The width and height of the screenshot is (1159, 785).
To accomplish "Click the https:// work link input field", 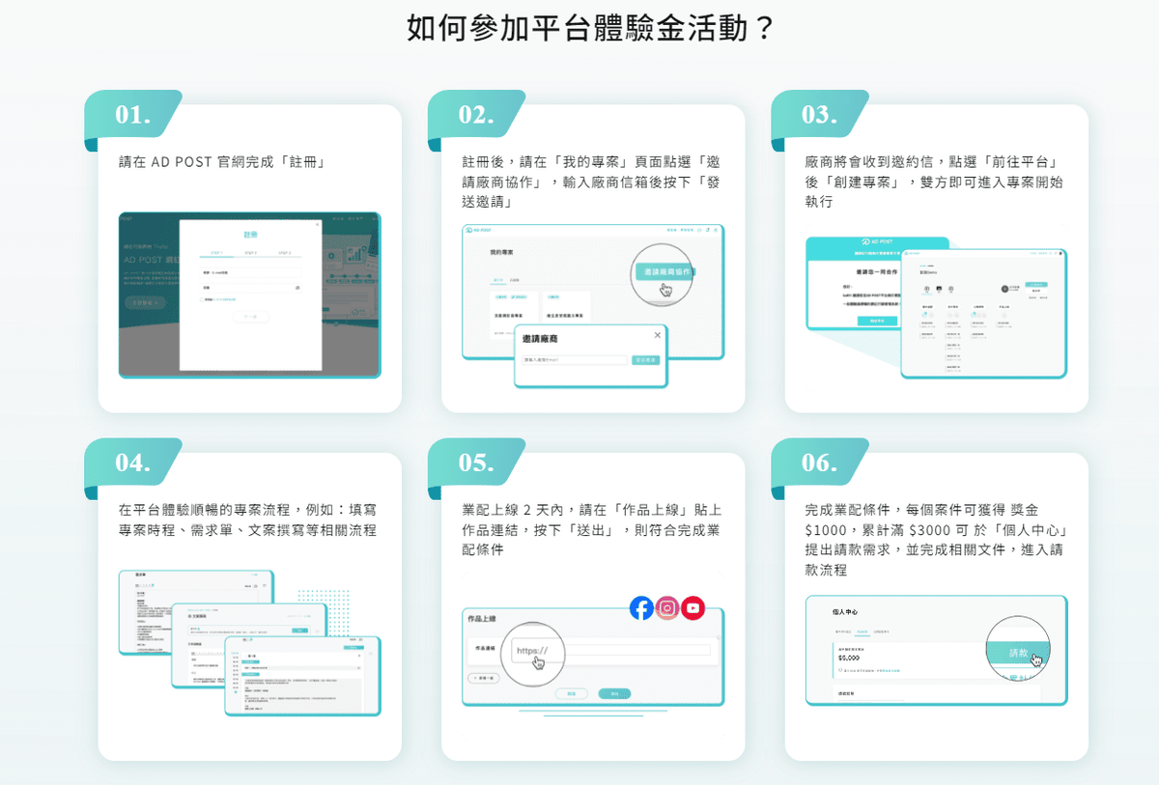I will [x=608, y=650].
